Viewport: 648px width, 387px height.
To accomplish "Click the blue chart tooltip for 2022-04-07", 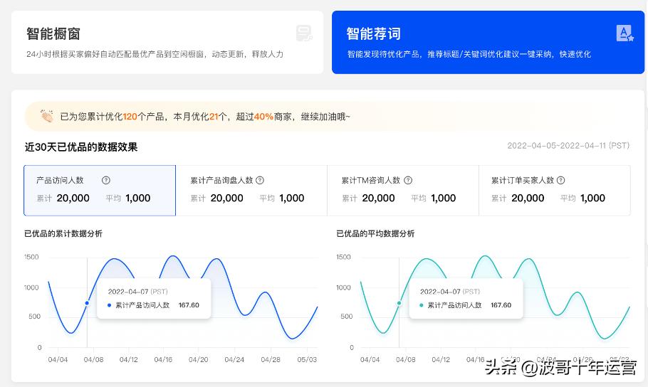I will 154,298.
